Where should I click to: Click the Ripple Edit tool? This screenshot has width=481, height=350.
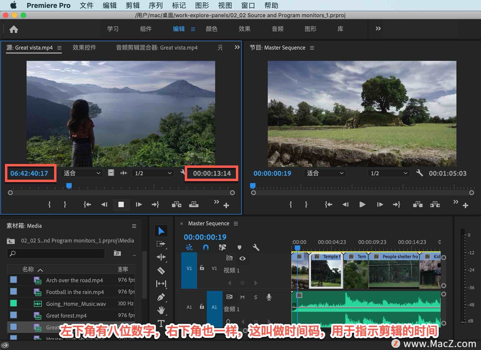[161, 257]
